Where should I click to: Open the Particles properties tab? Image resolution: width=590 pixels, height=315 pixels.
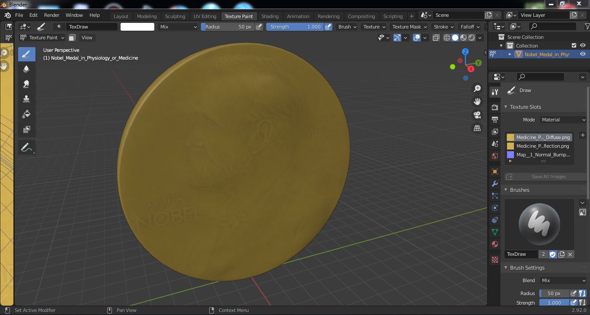[x=495, y=196]
